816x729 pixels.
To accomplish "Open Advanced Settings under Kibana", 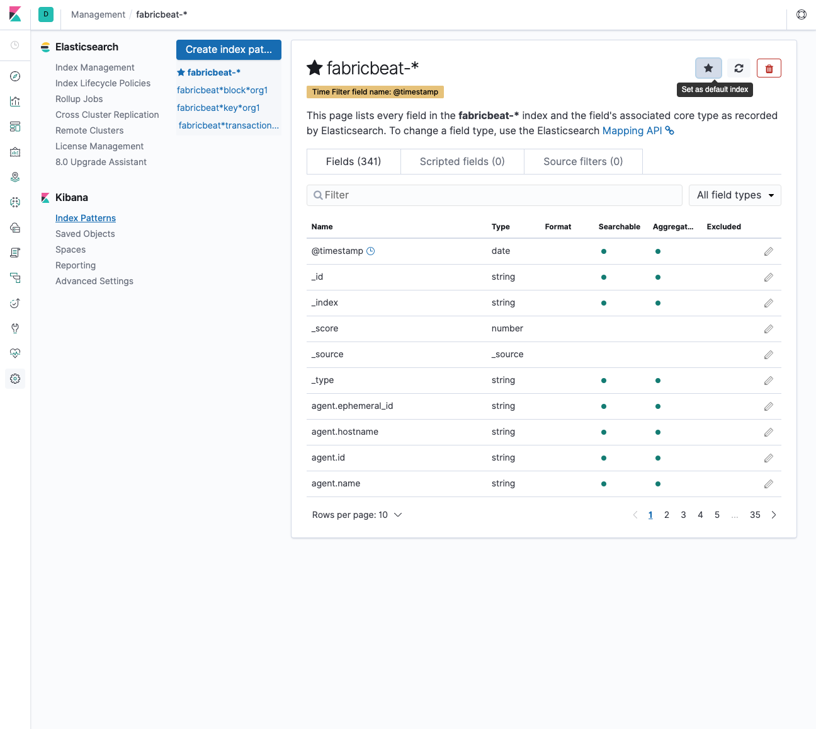I will 94,281.
